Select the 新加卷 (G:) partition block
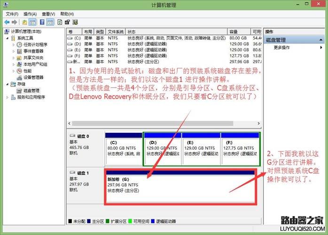 [180, 186]
